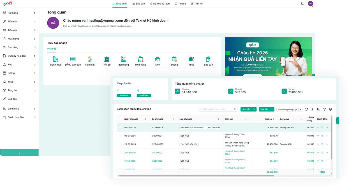Open the Báo cáo top menu
The height and width of the screenshot is (195, 356).
tap(138, 4)
